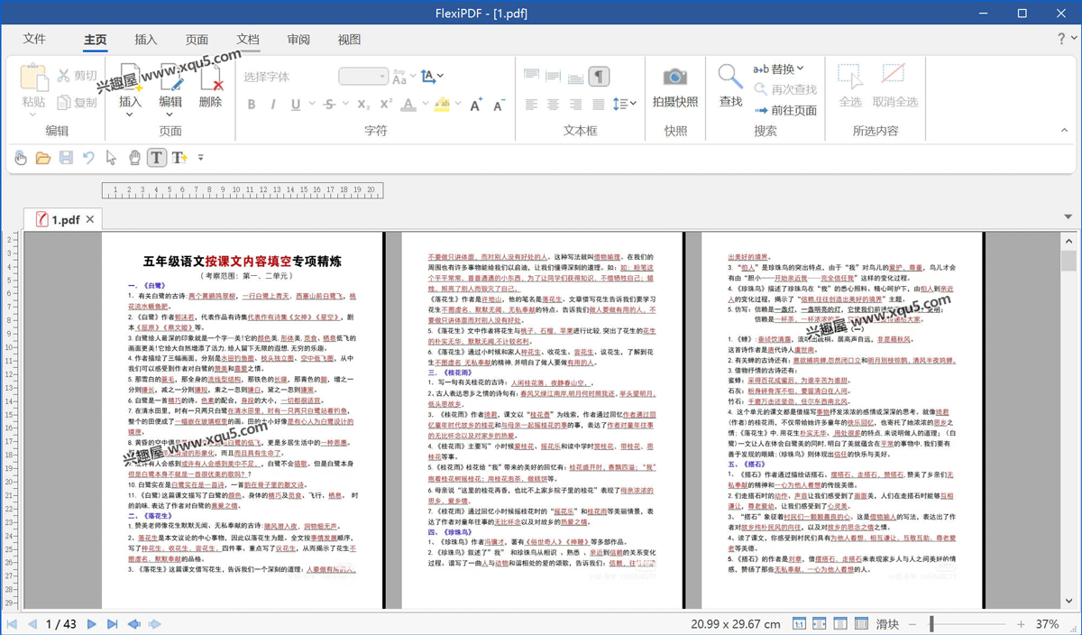Cut selection with the 剪切 scissors button
The height and width of the screenshot is (635, 1082).
(x=78, y=76)
